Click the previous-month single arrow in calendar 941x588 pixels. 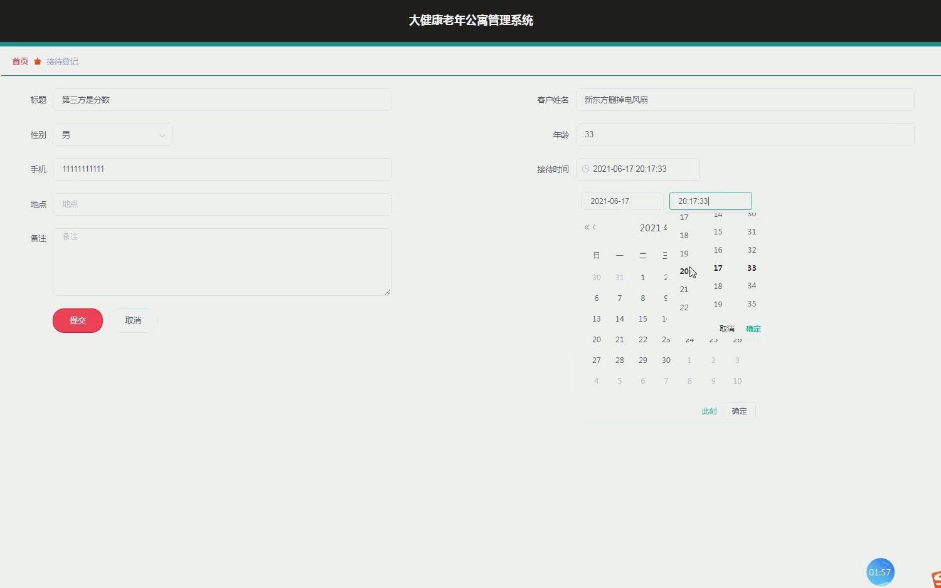594,228
